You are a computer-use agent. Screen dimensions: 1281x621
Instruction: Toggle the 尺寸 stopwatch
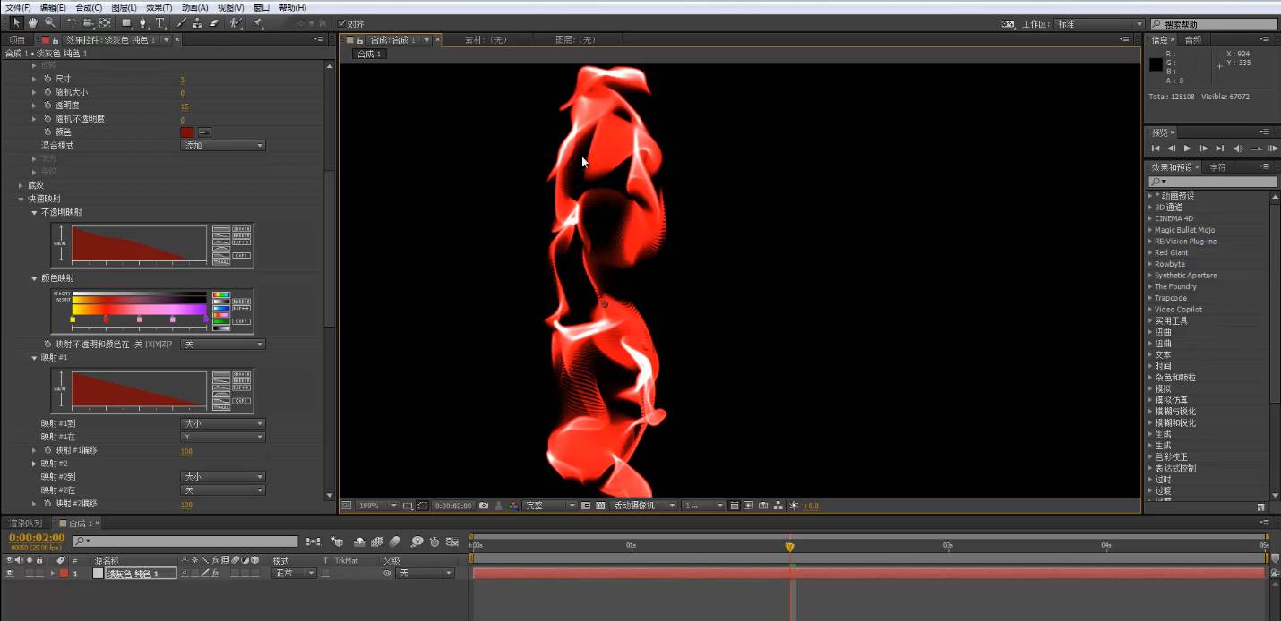[47, 79]
